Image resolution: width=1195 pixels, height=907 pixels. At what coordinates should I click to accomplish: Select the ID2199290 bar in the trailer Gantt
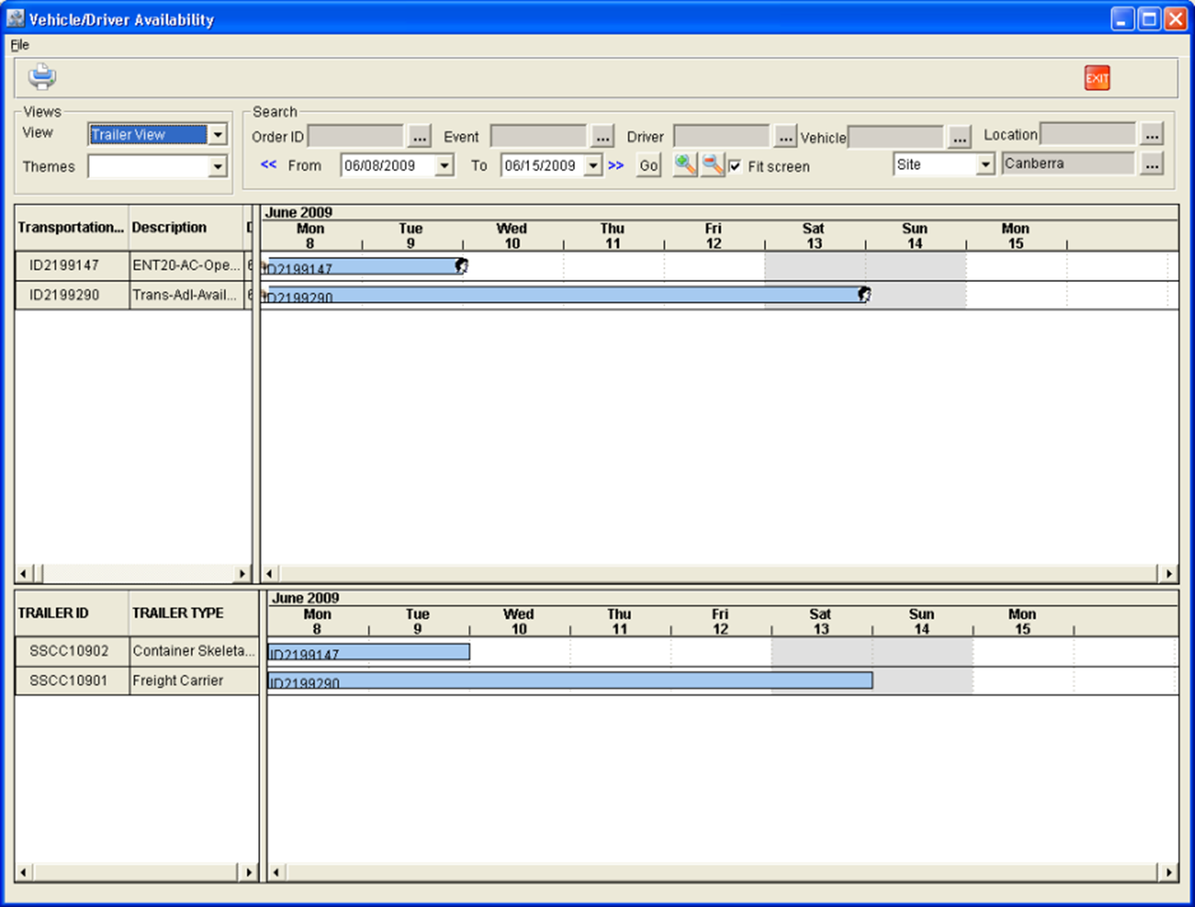pos(571,680)
